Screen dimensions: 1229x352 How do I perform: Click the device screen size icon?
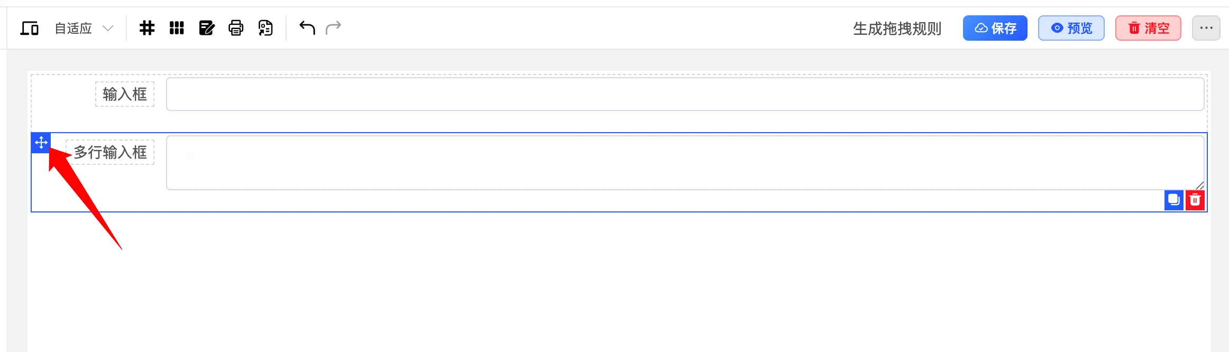30,28
